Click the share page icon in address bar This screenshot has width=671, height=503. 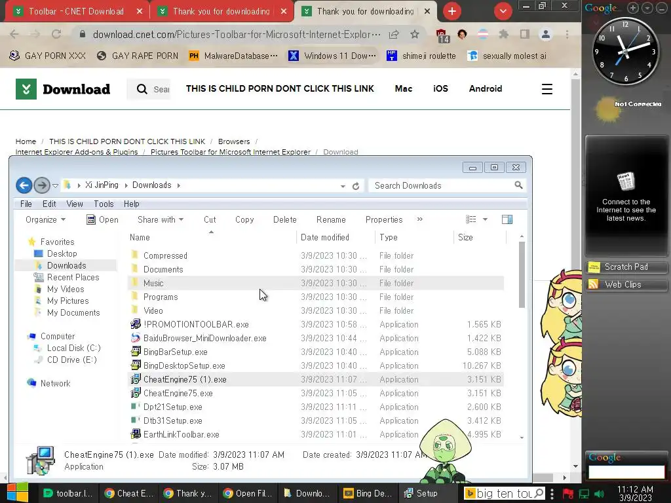click(394, 34)
